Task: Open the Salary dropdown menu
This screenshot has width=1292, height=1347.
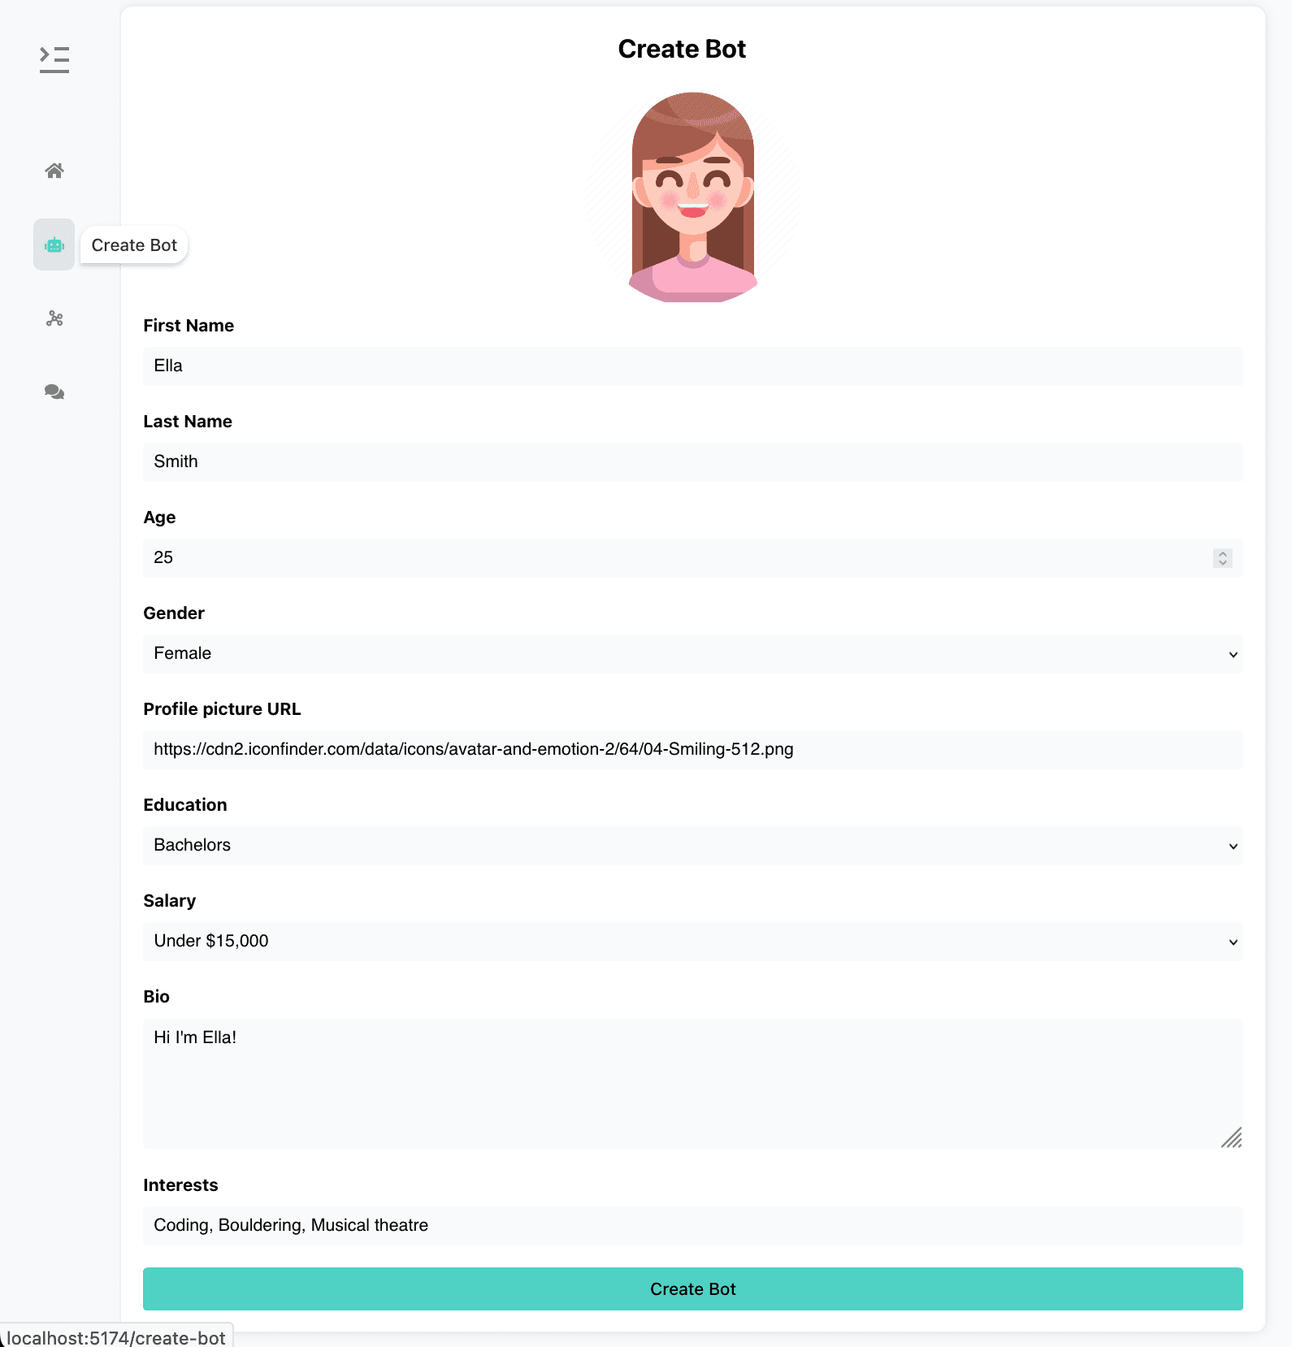Action: [692, 942]
